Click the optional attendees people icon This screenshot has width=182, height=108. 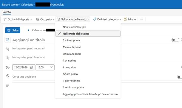pos(7,58)
